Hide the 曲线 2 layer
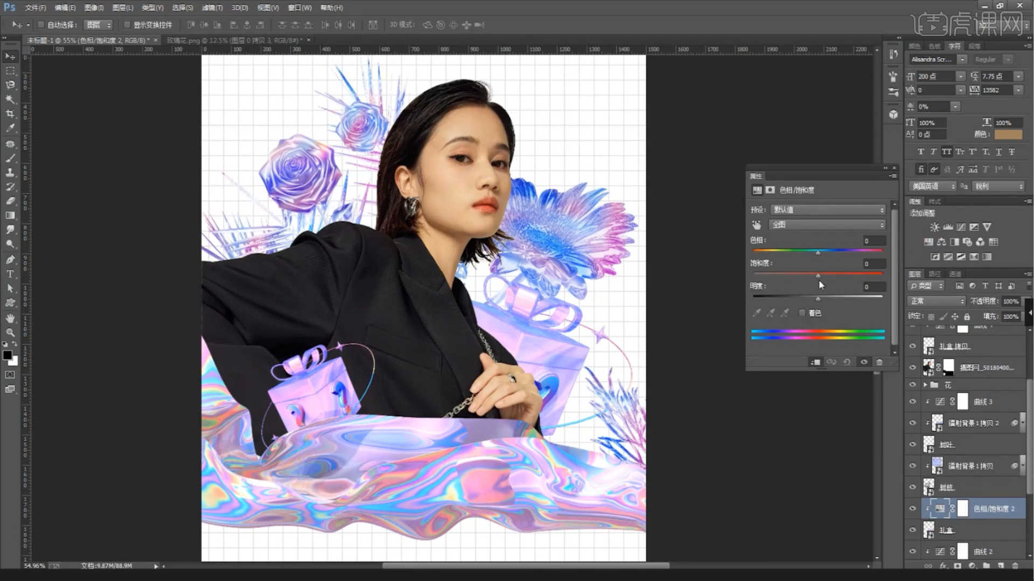This screenshot has width=1034, height=581. [x=912, y=551]
